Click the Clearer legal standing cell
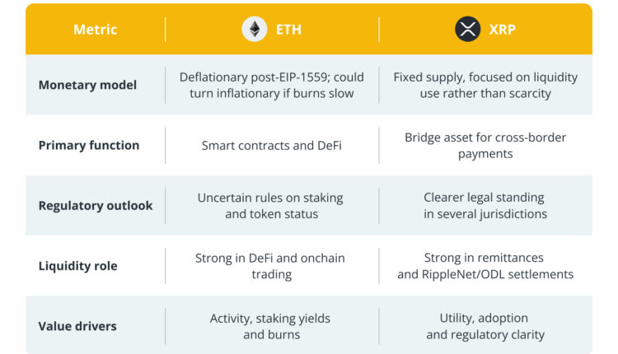This screenshot has width=618, height=354. [485, 206]
